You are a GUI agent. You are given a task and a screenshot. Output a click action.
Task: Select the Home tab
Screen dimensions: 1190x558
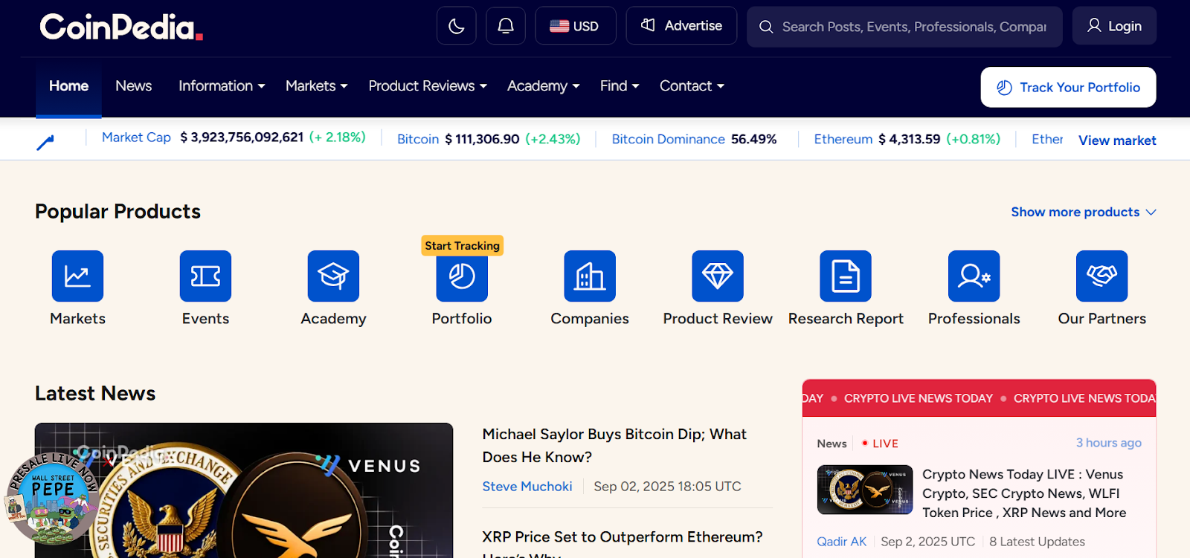(68, 86)
